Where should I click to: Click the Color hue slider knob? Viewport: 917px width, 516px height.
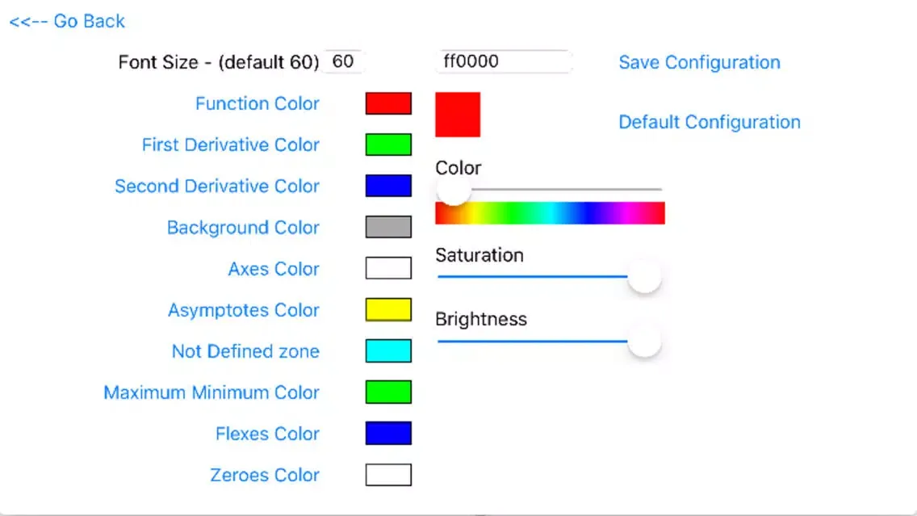click(453, 190)
